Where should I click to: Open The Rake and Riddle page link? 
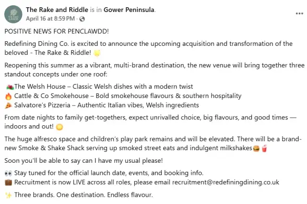pyautogui.click(x=57, y=9)
